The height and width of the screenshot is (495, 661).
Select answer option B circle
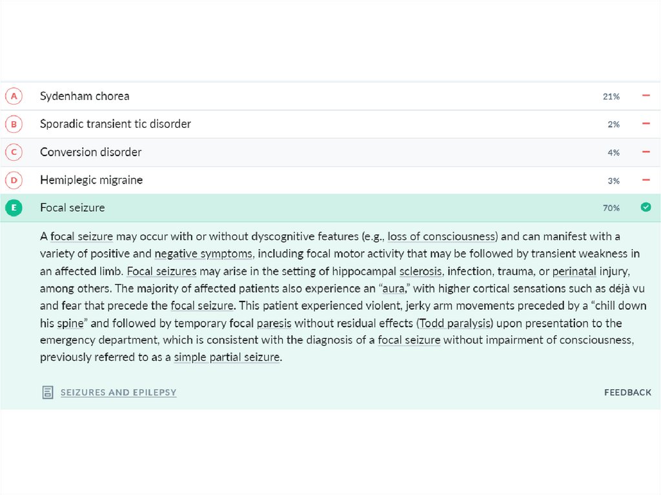[x=13, y=124]
